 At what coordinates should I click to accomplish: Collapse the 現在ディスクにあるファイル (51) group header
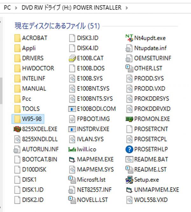pos(57,26)
